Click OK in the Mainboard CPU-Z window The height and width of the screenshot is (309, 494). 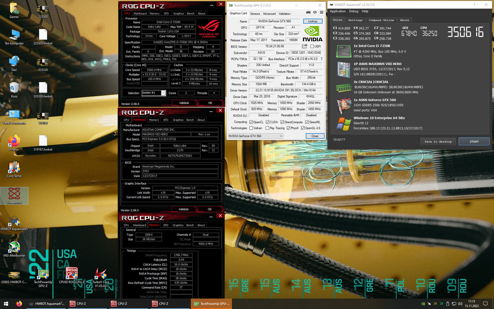pyautogui.click(x=210, y=209)
